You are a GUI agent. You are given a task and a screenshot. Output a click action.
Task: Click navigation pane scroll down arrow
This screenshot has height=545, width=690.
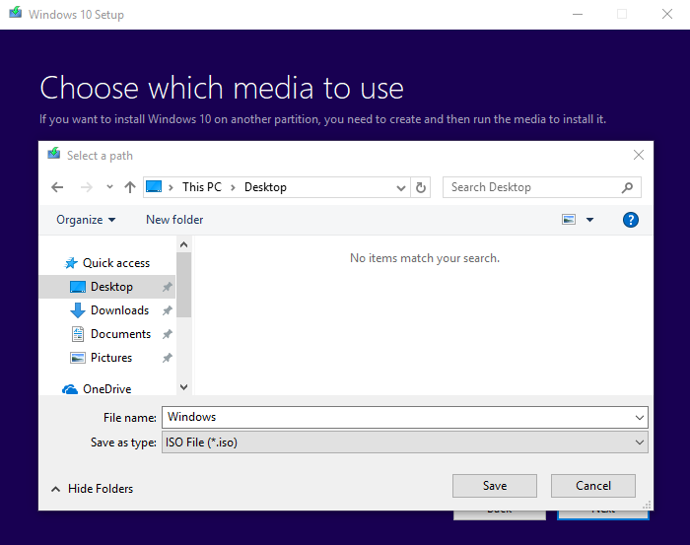pyautogui.click(x=184, y=387)
